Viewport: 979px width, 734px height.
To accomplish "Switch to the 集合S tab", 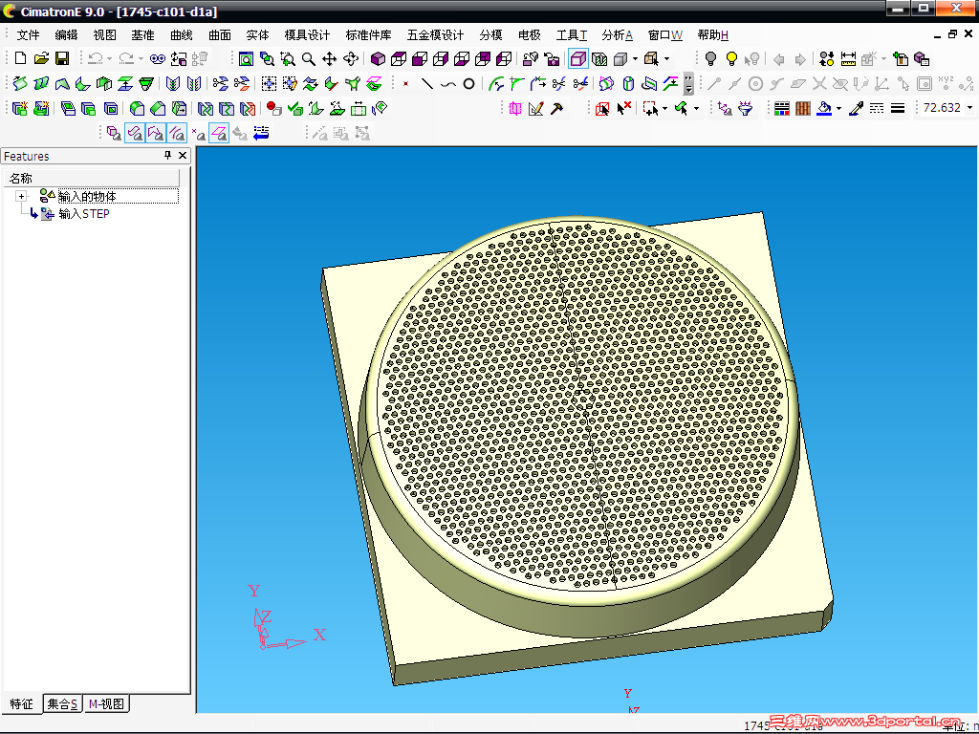I will (62, 704).
